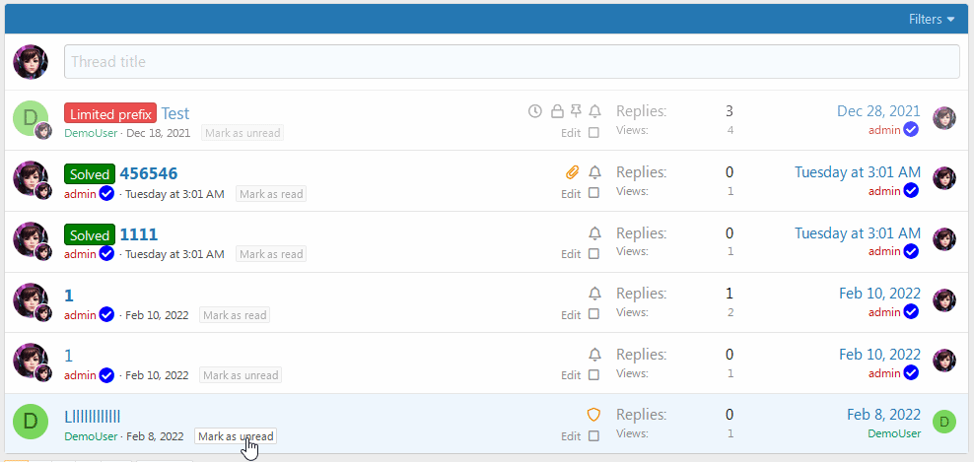Click the lock icon on the Test thread
This screenshot has width=974, height=462.
[557, 112]
